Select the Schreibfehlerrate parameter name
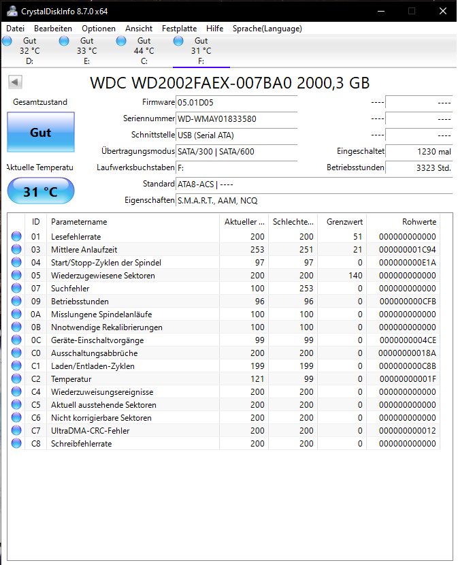 [x=82, y=444]
